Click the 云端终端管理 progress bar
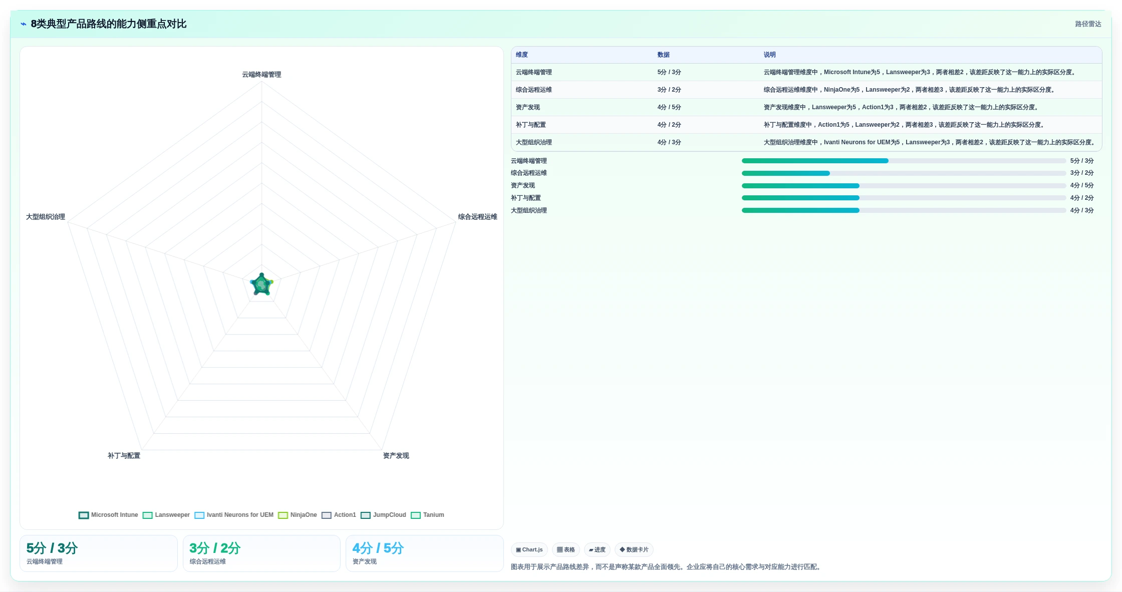 (x=904, y=161)
